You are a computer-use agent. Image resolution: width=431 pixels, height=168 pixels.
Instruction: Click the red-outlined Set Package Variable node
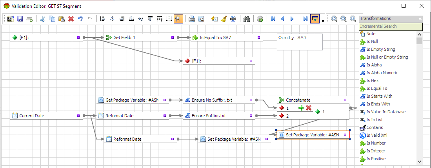(313, 135)
